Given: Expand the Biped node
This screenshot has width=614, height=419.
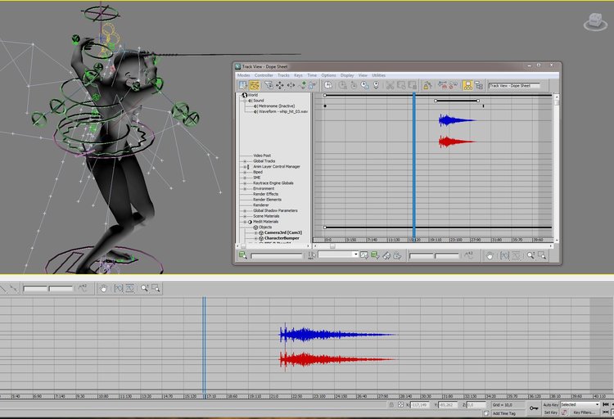Looking at the screenshot, I should pos(245,173).
